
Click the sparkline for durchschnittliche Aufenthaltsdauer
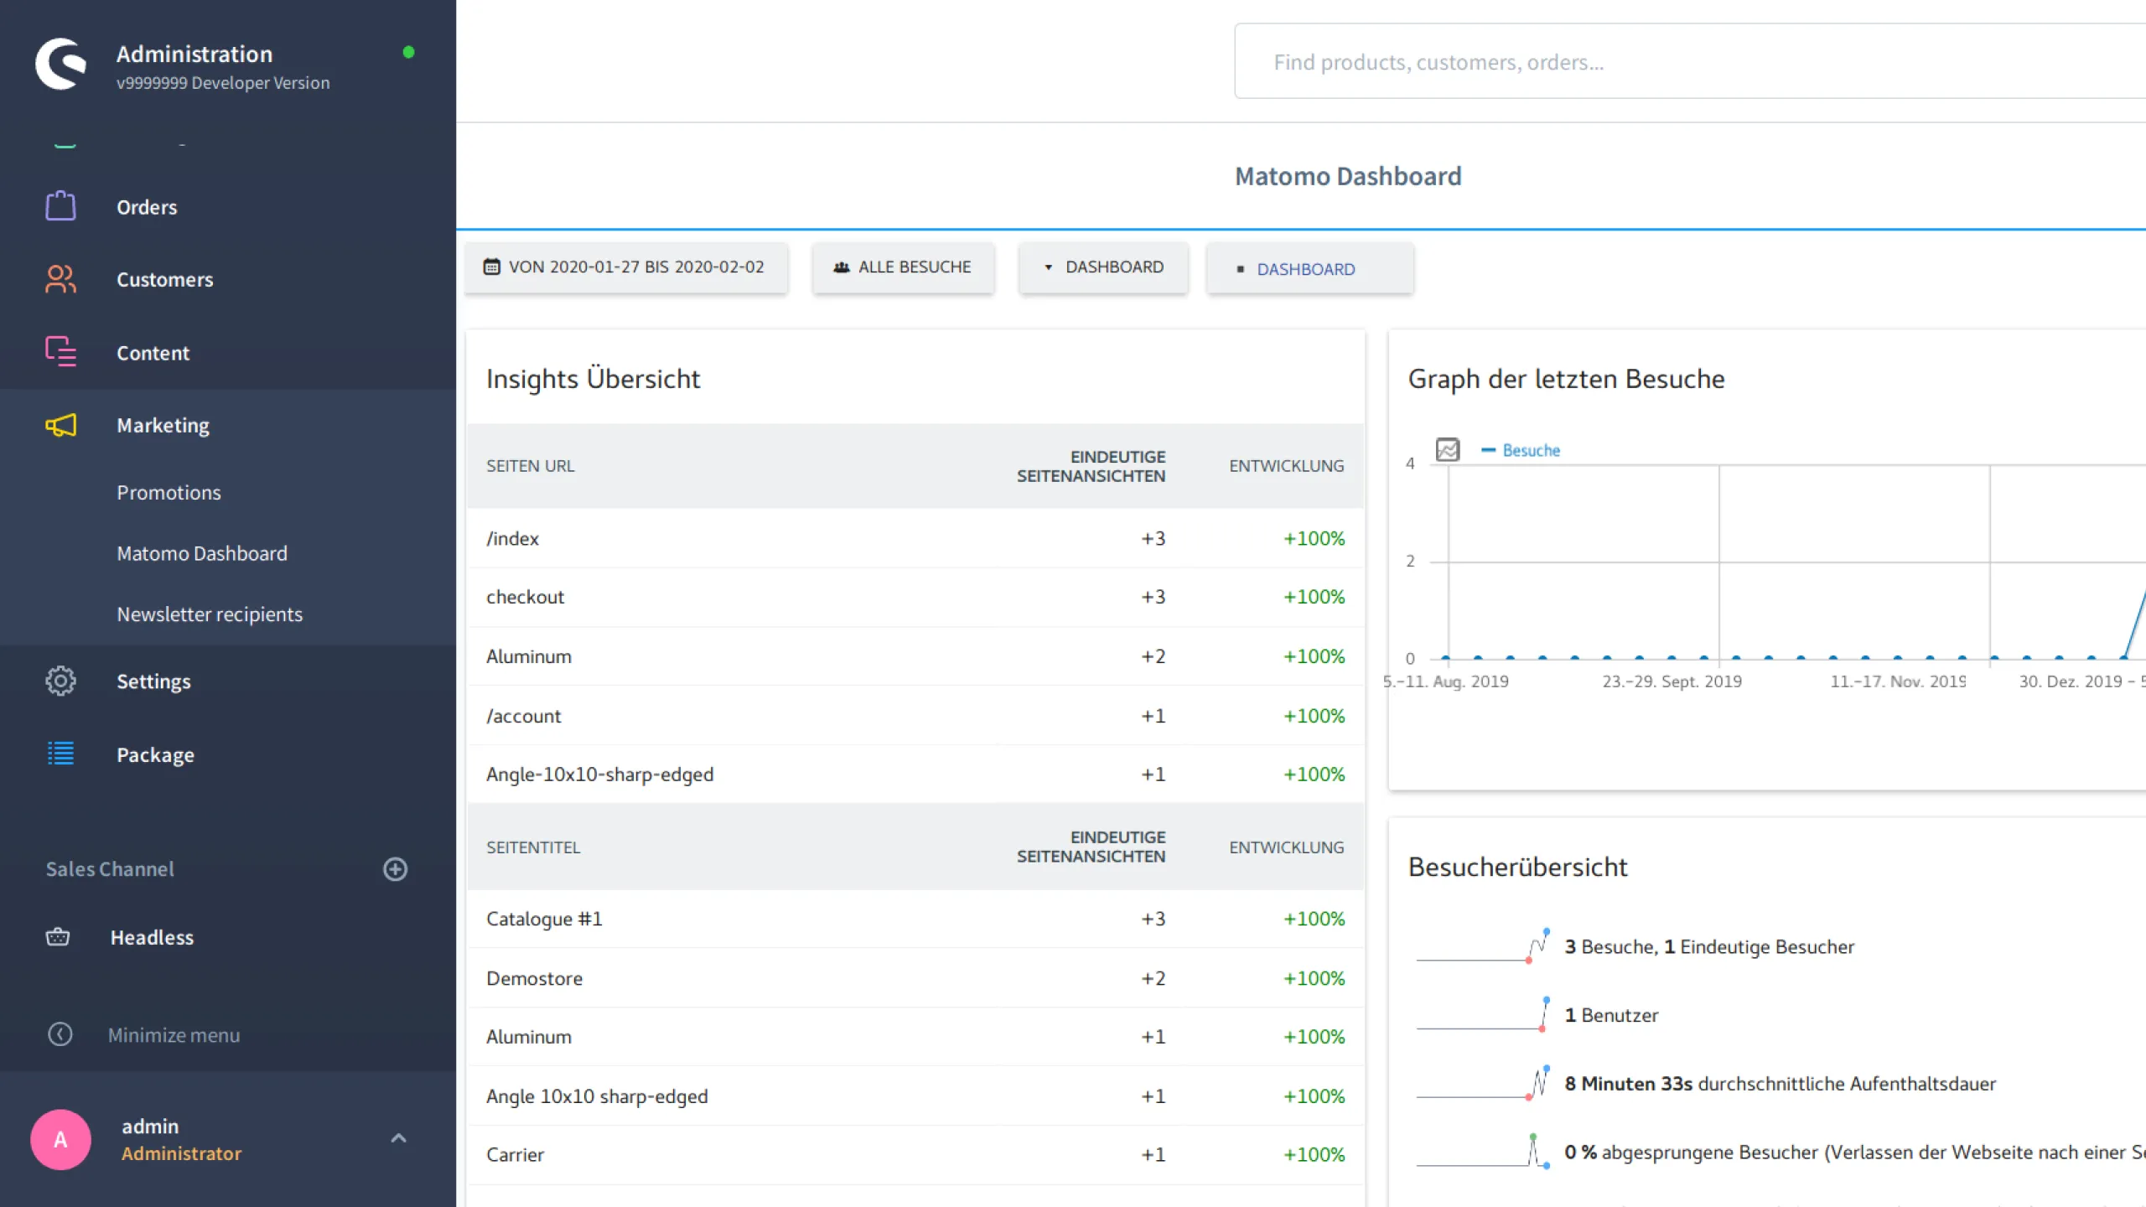tap(1483, 1083)
